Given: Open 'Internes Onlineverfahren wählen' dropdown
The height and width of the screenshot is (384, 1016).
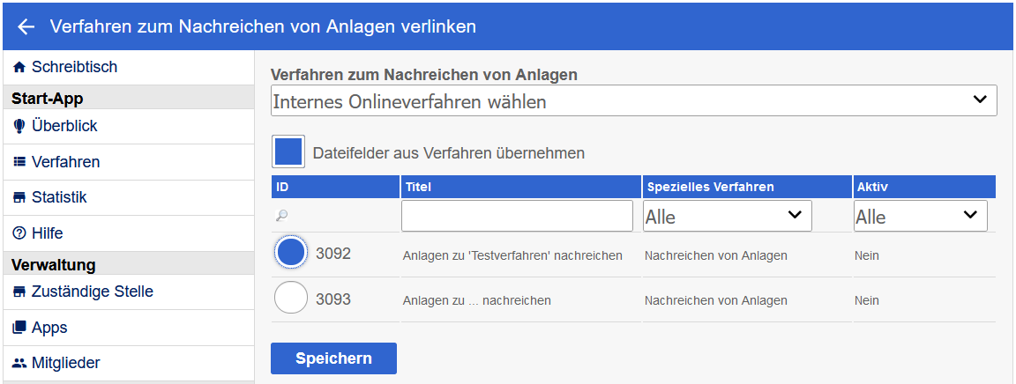Looking at the screenshot, I should tap(633, 101).
